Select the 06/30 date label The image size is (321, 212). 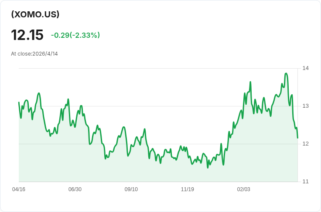click(x=75, y=189)
